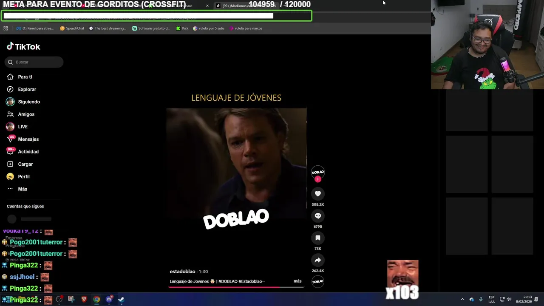Expand the Más menu
Image resolution: width=544 pixels, height=306 pixels.
[x=17, y=189]
